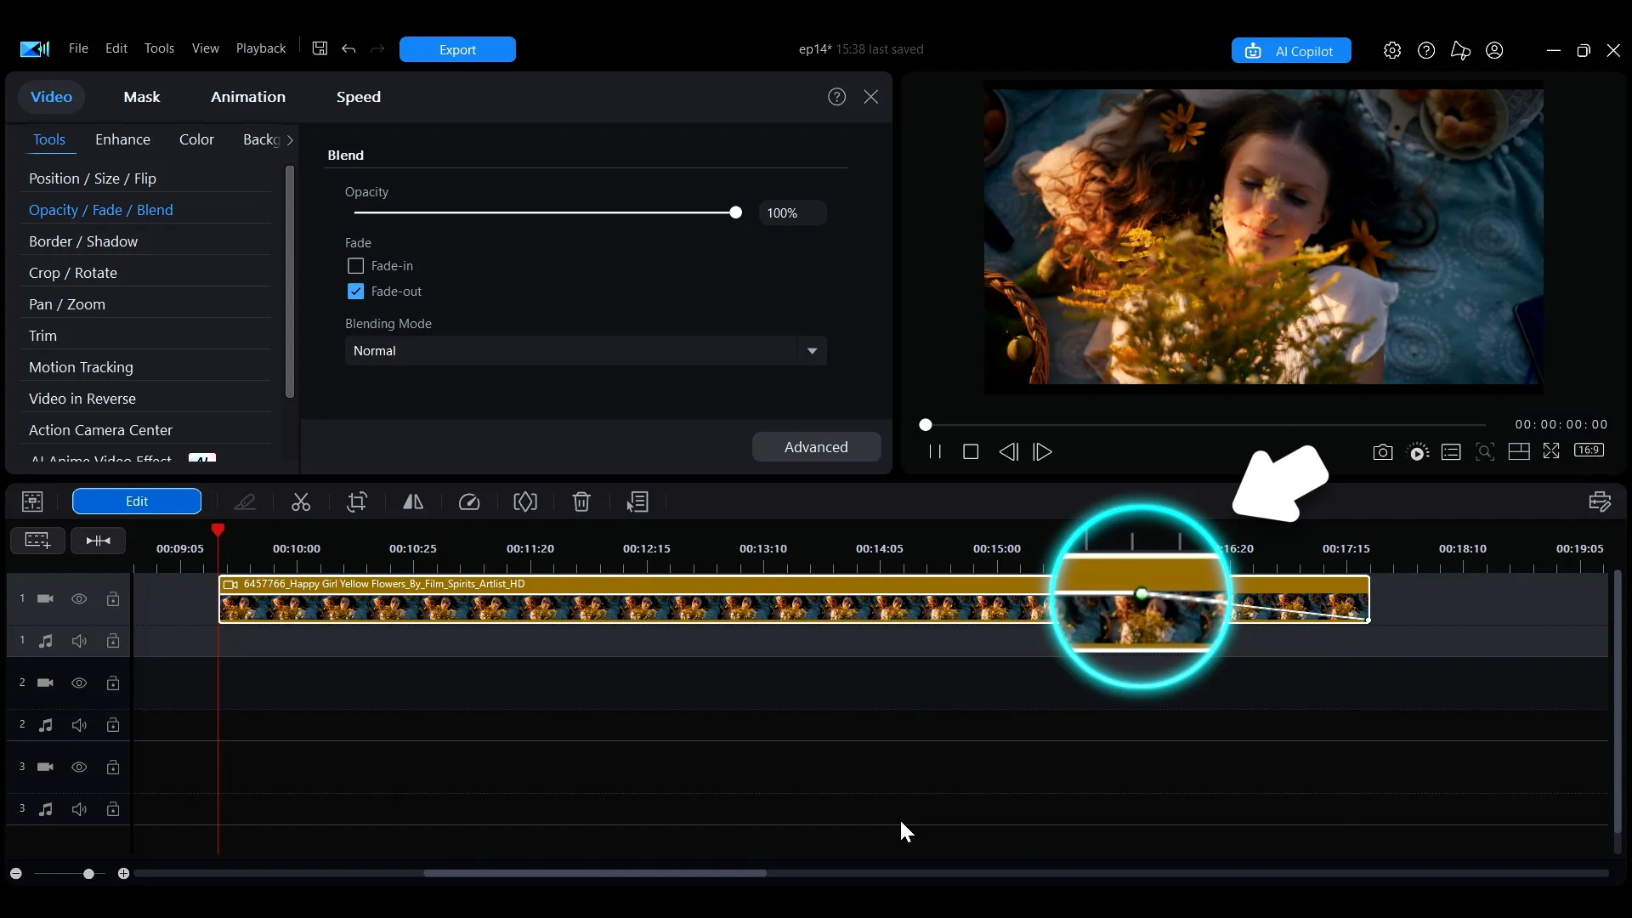Close the Video editing panel
Image resolution: width=1632 pixels, height=918 pixels.
(x=871, y=97)
